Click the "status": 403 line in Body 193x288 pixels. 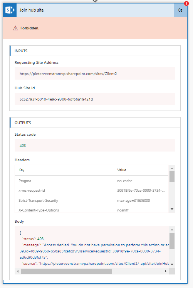pyautogui.click(x=33, y=239)
